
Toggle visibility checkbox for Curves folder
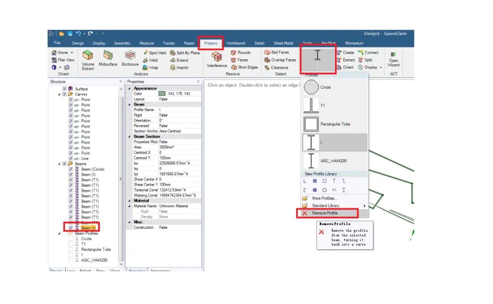point(64,94)
